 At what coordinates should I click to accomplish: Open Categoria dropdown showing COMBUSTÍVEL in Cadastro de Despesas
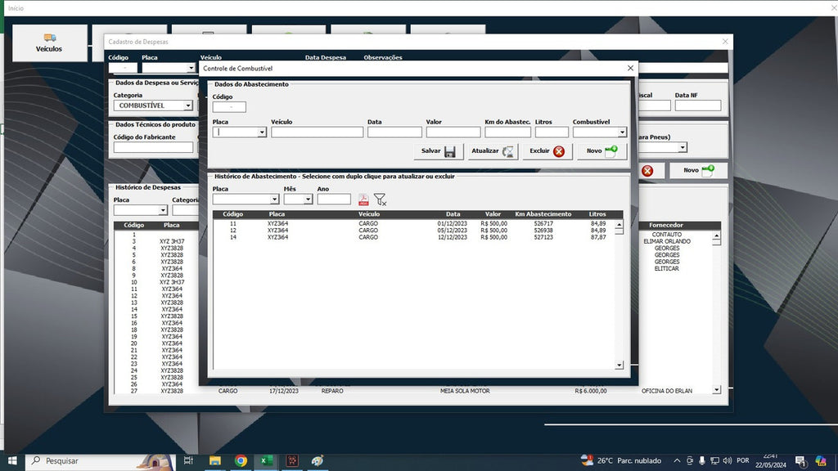tap(187, 105)
